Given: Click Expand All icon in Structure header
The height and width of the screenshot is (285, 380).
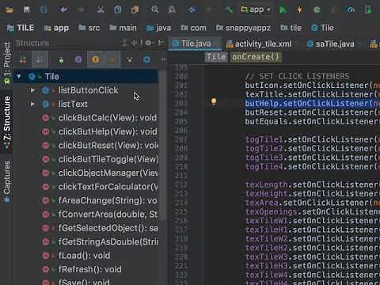Looking at the screenshot, I should pyautogui.click(x=124, y=43).
